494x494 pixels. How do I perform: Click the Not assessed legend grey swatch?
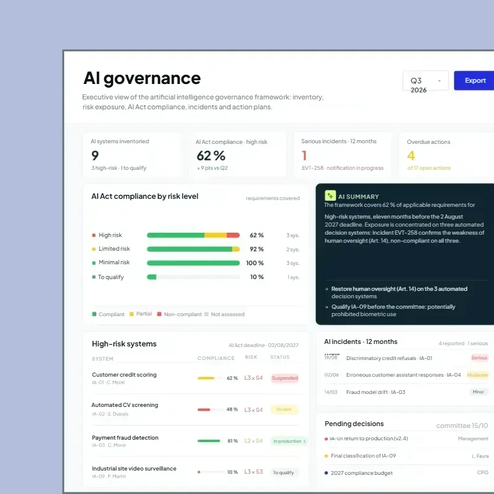pyautogui.click(x=206, y=314)
